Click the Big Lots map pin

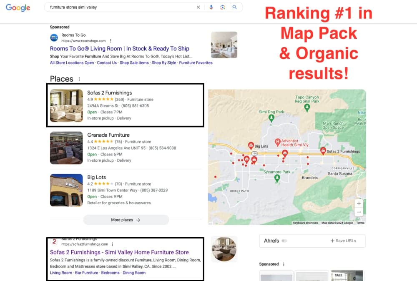point(251,146)
